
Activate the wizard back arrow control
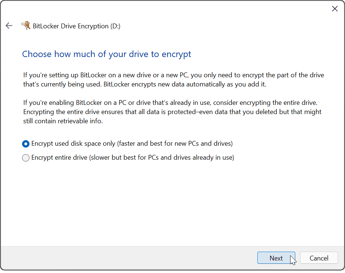9,26
